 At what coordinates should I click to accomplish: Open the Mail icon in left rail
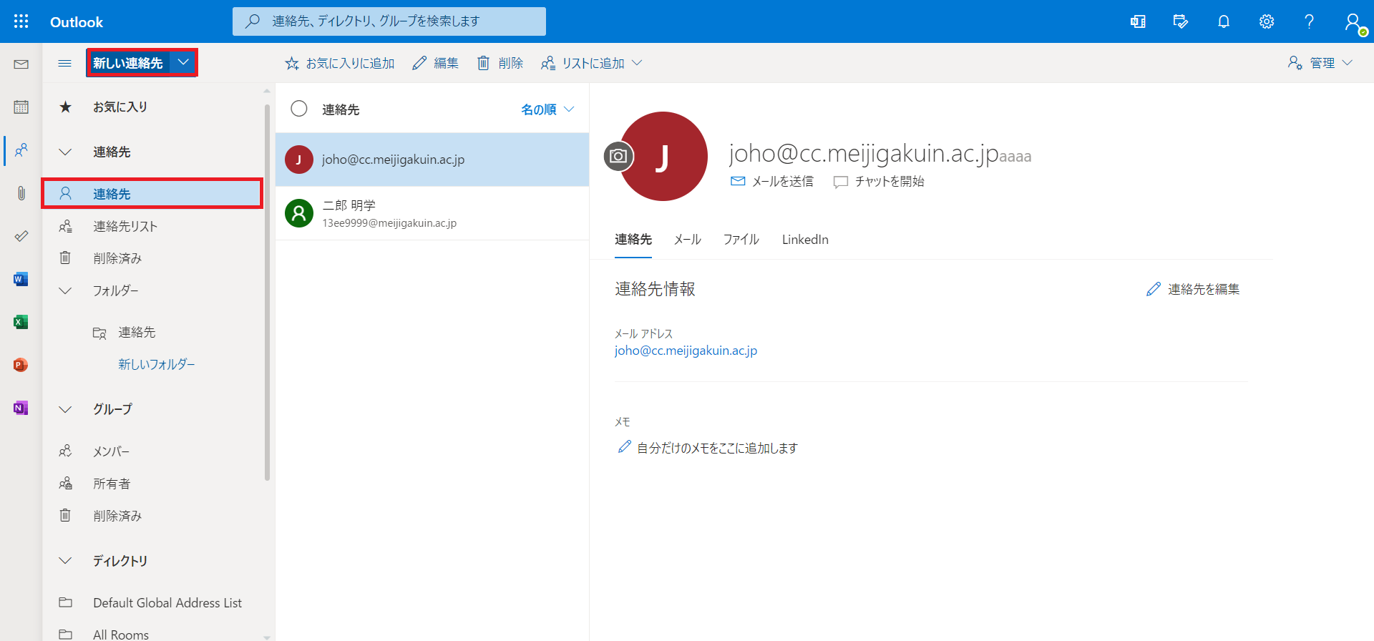21,64
